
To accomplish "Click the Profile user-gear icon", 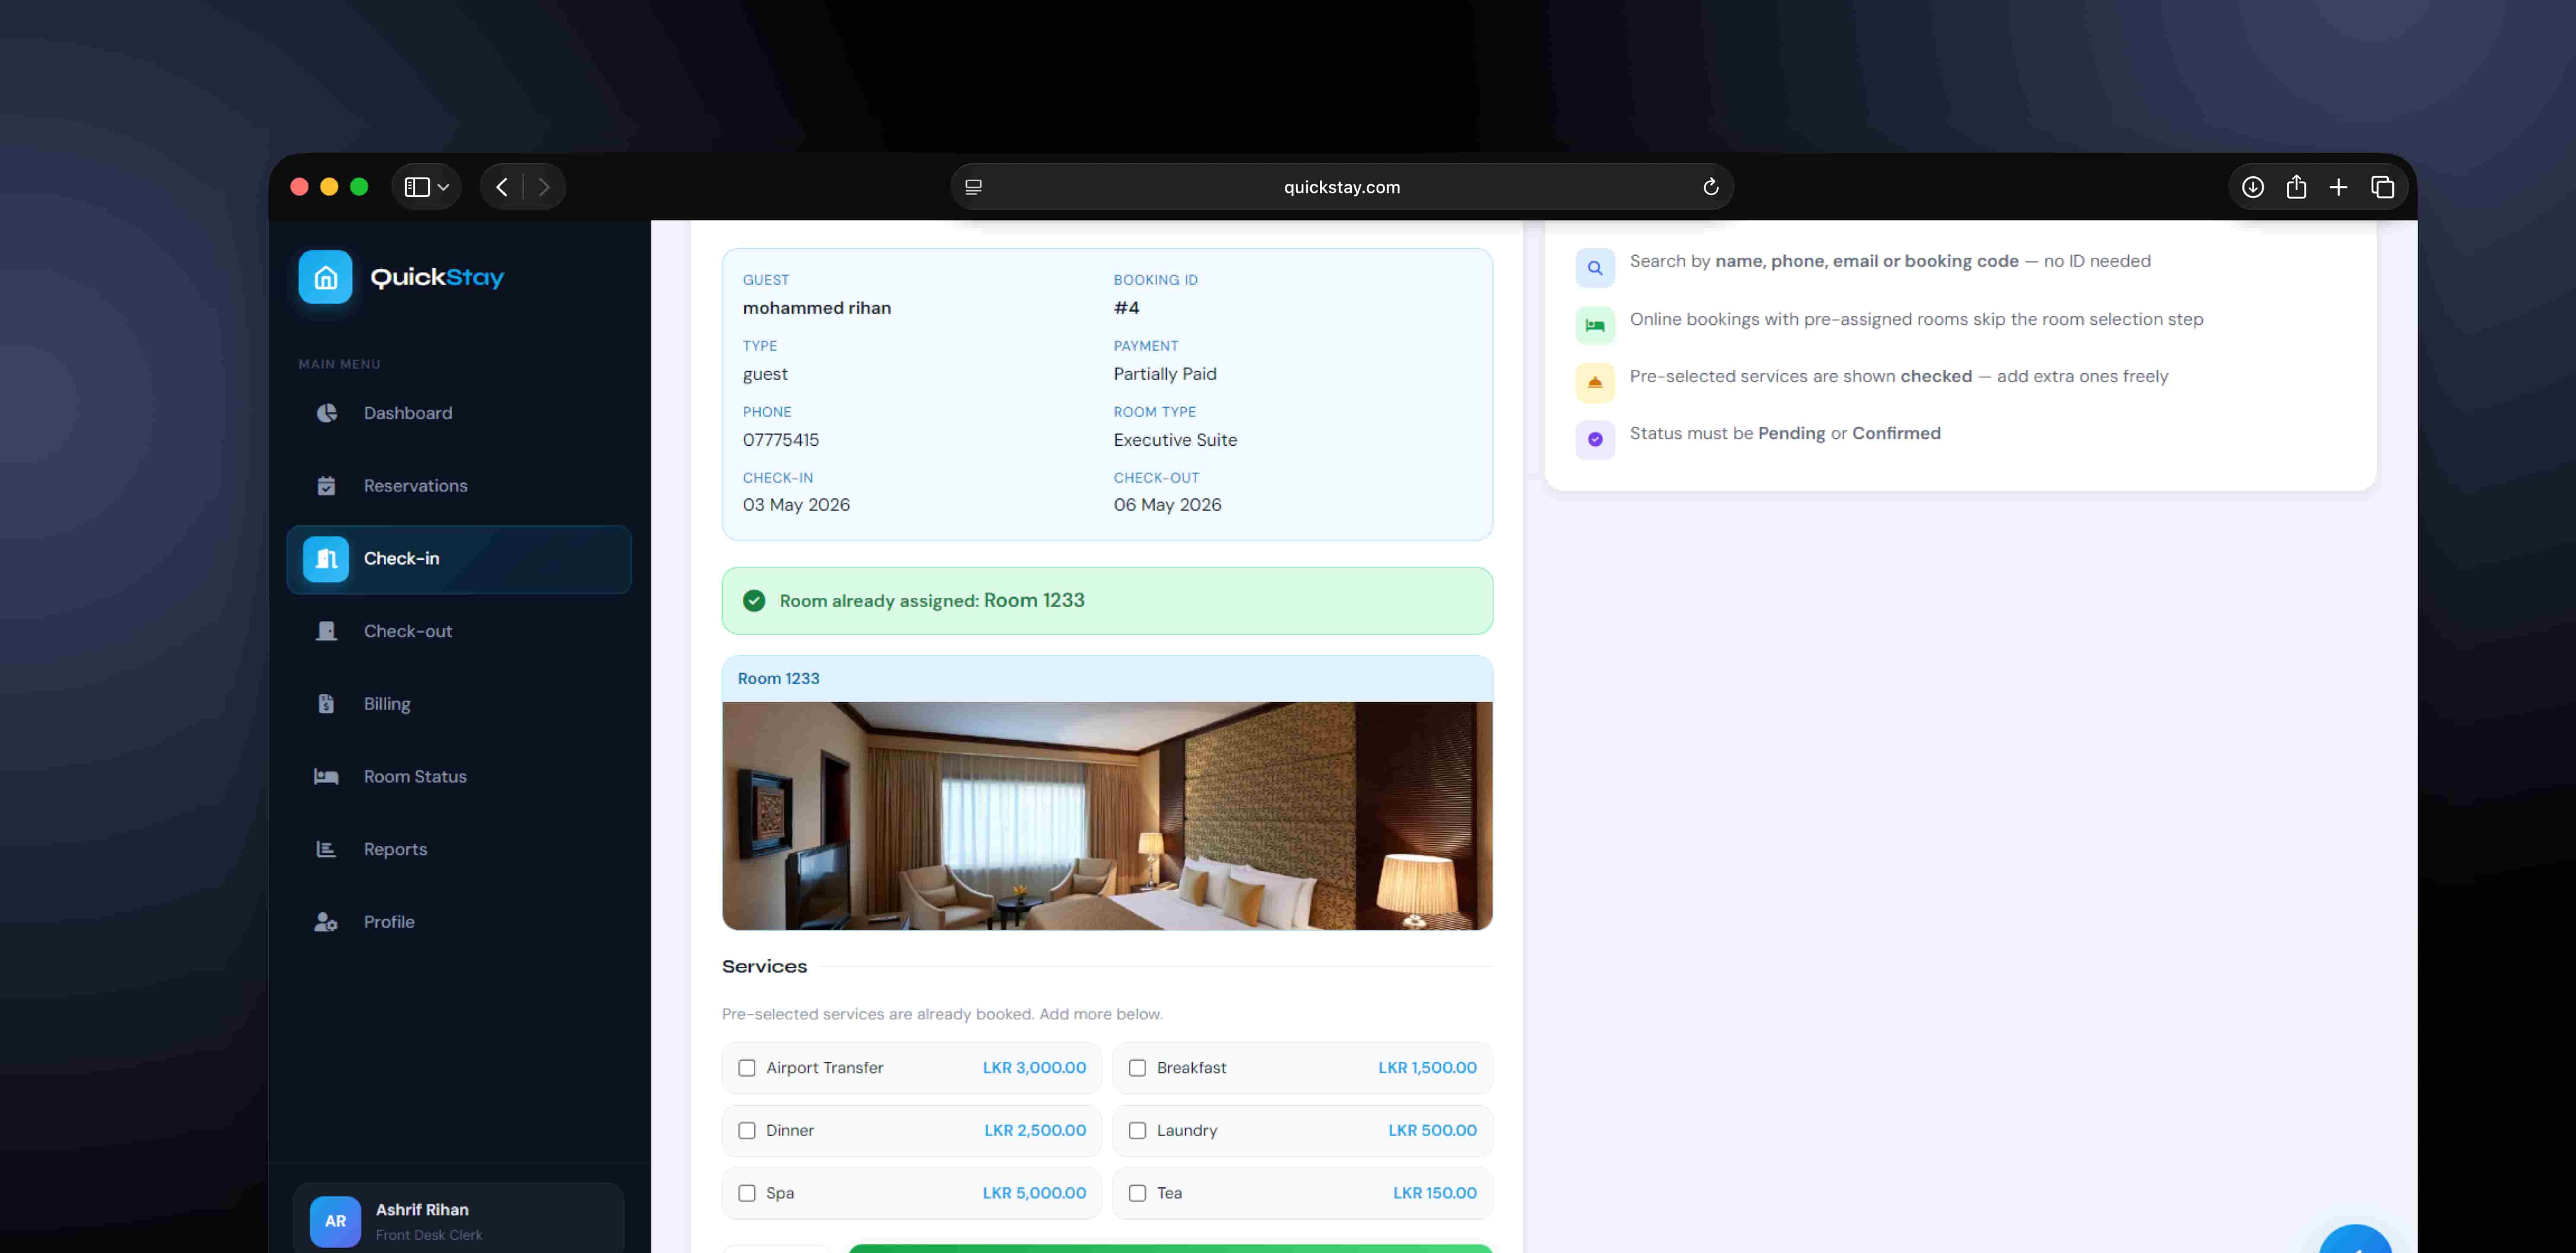I will (326, 922).
